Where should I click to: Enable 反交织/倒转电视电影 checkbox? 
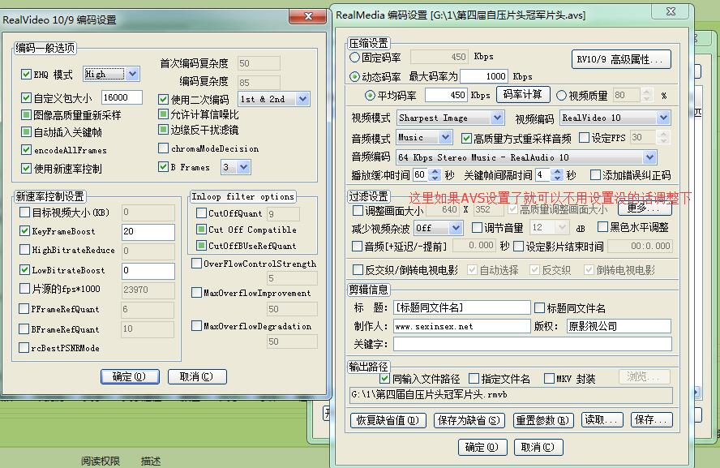pyautogui.click(x=358, y=269)
